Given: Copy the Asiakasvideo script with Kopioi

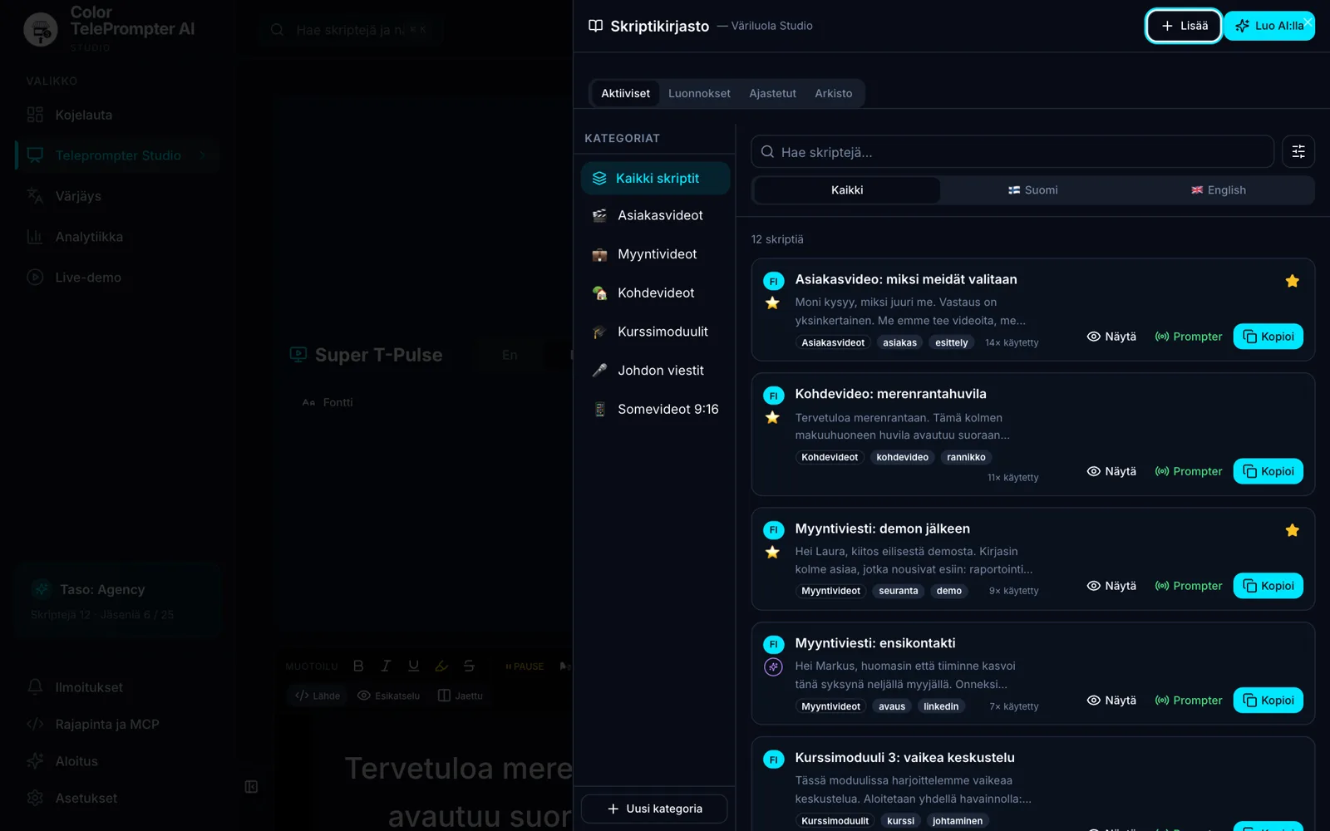Looking at the screenshot, I should click(1268, 337).
